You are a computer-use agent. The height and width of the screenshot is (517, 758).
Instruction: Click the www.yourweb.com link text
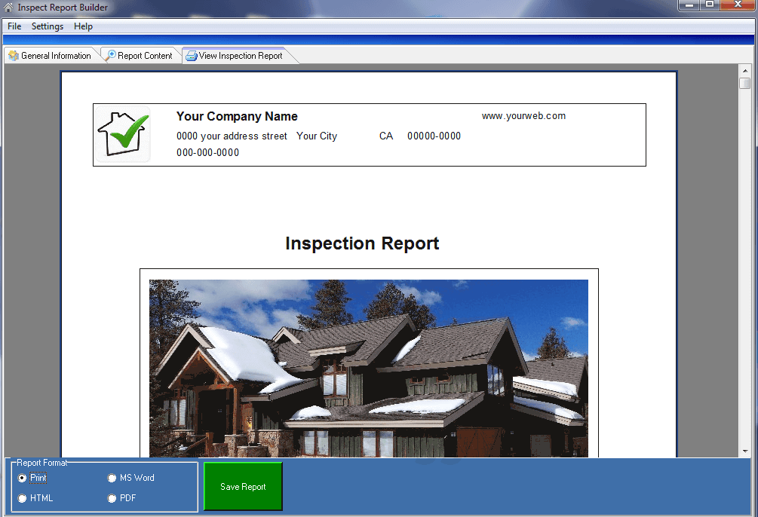(x=524, y=116)
